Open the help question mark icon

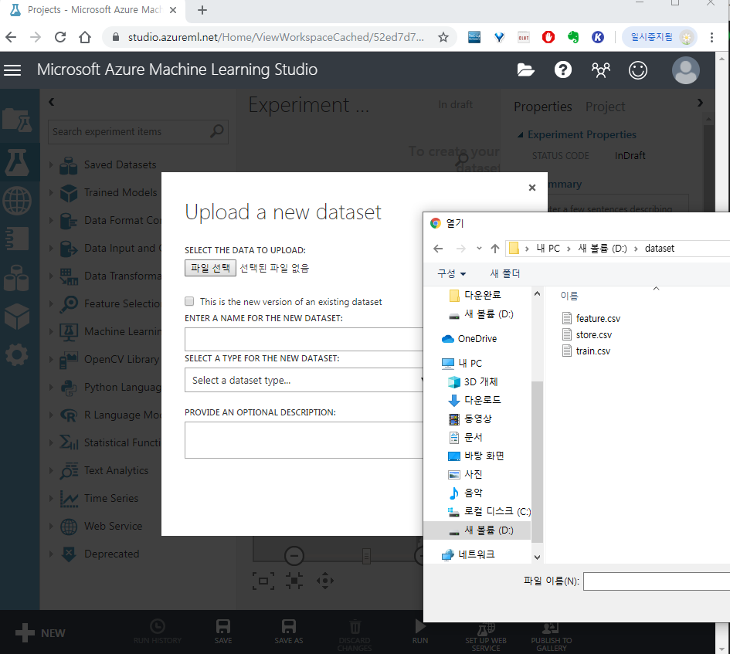point(563,69)
